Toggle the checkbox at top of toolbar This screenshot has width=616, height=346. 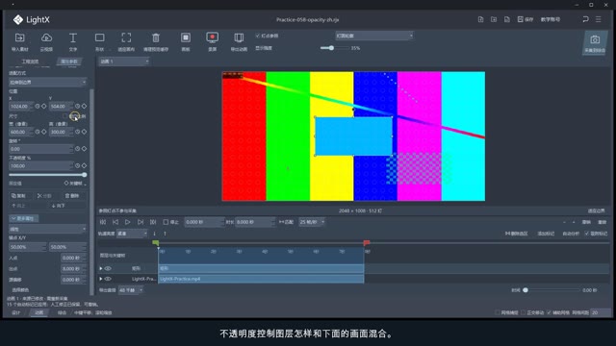(x=258, y=36)
